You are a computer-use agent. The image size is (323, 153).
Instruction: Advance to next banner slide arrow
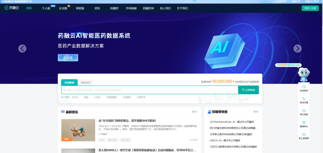[x=297, y=49]
